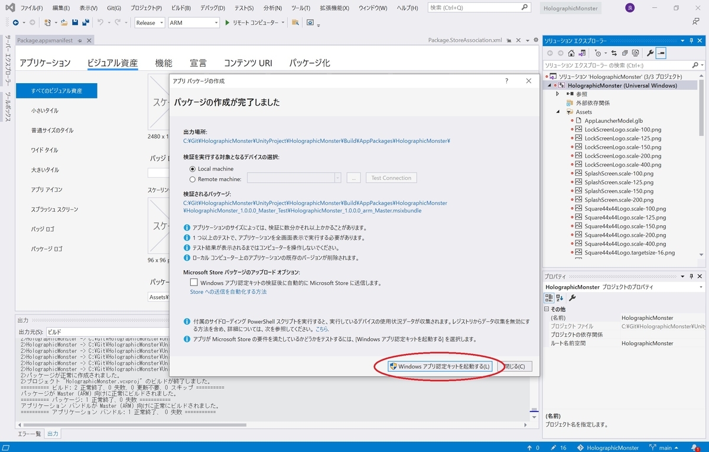Image resolution: width=709 pixels, height=452 pixels.
Task: Collapse the HolographicMonster project node
Action: (x=549, y=86)
